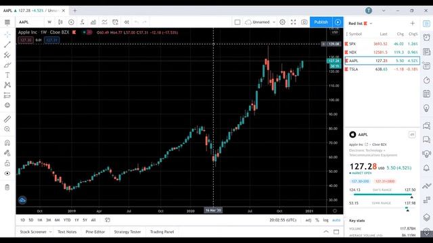Open the calendar panel in right sidebar

click(x=427, y=94)
